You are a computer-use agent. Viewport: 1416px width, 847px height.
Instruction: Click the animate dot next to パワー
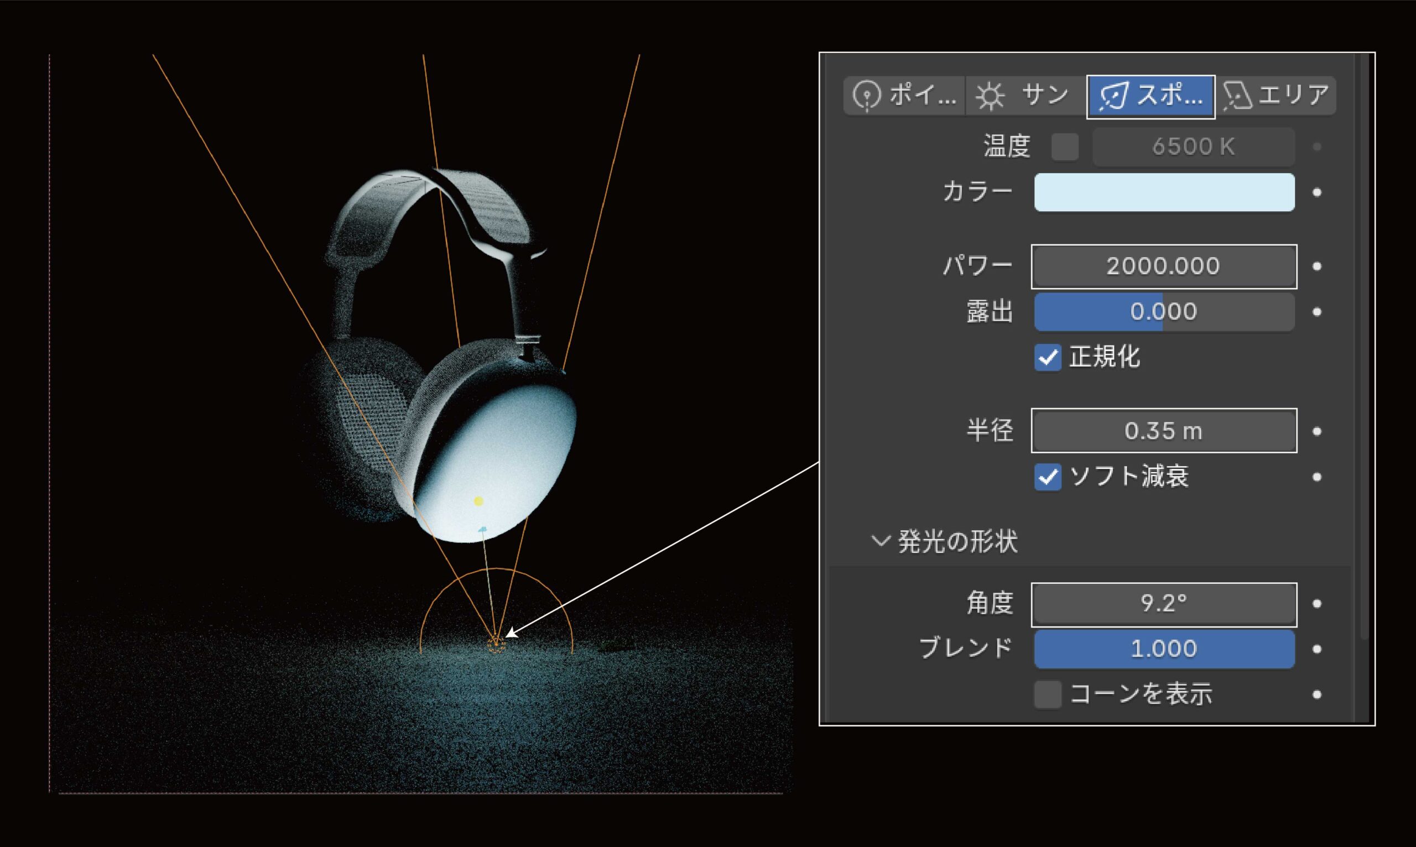coord(1317,266)
